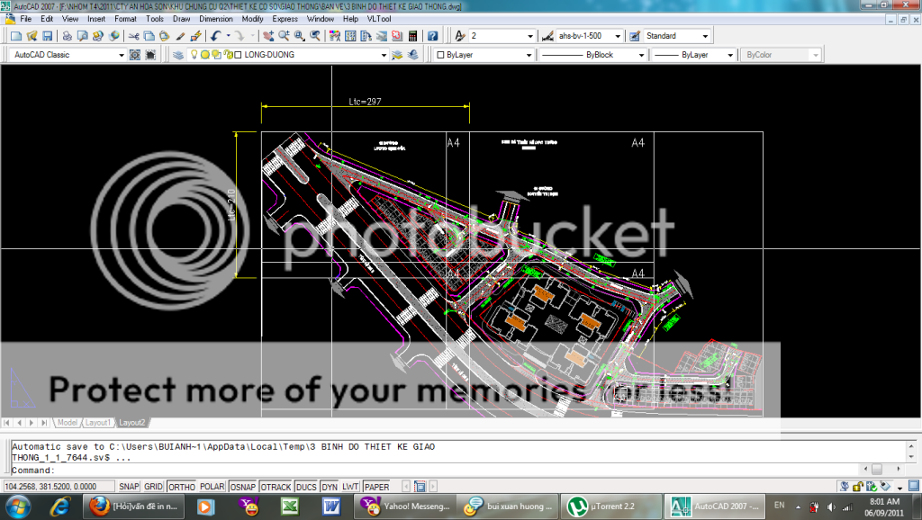Image resolution: width=922 pixels, height=520 pixels.
Task: Open Plot Preview from the toolbar
Action: pyautogui.click(x=82, y=36)
